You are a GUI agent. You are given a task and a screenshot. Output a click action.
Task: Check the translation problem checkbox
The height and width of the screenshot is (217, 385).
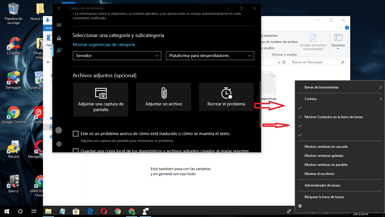click(x=76, y=133)
